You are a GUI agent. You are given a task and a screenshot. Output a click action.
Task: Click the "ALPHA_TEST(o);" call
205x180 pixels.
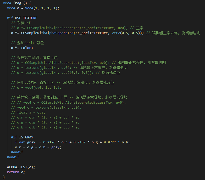point(21,167)
